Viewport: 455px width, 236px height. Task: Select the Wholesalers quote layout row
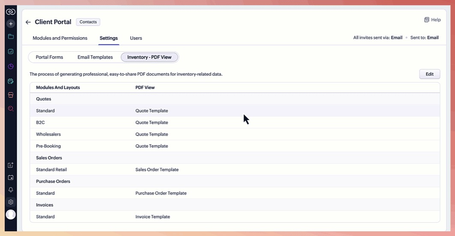[x=48, y=134]
